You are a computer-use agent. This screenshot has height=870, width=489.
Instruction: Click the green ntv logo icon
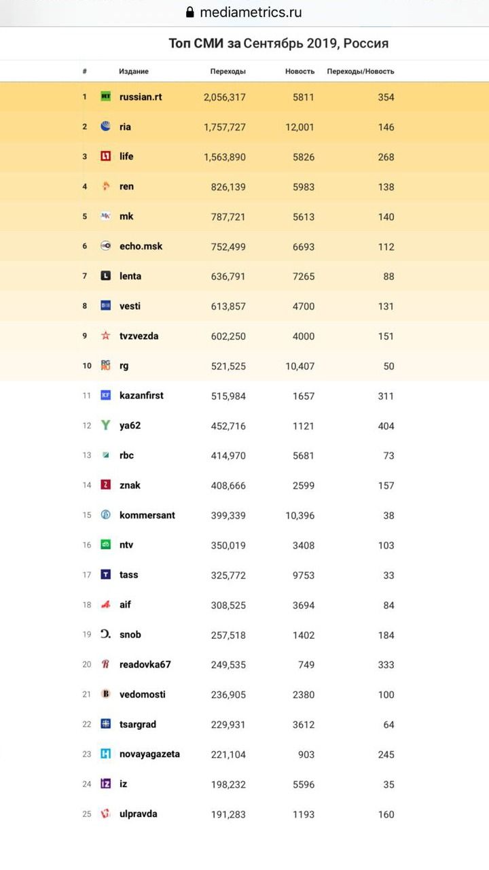[106, 545]
